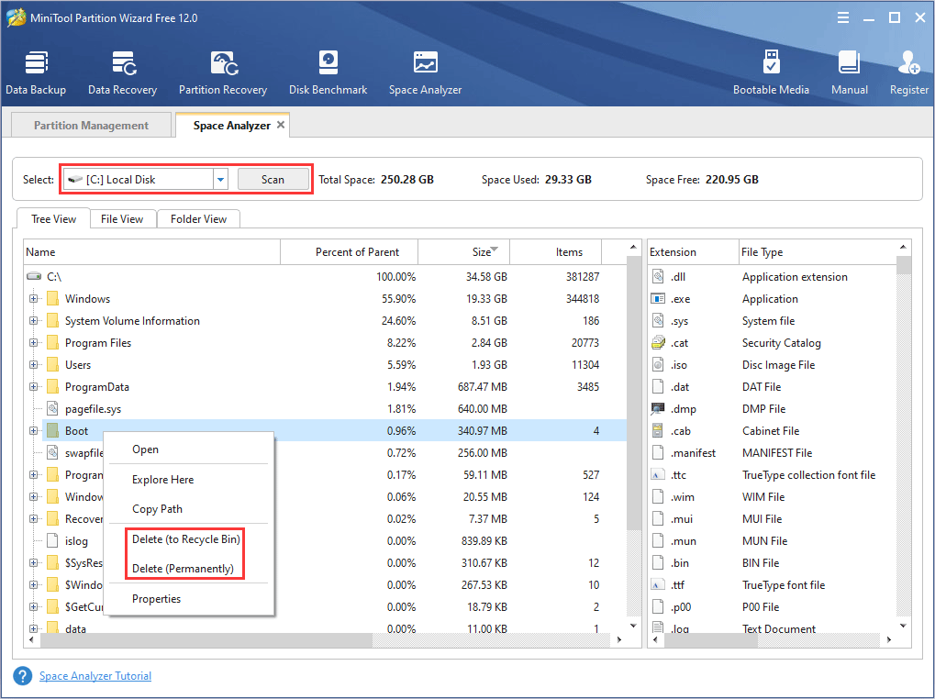This screenshot has height=699, width=935.
Task: Select Delete (to Recycle Bin)
Action: (188, 539)
